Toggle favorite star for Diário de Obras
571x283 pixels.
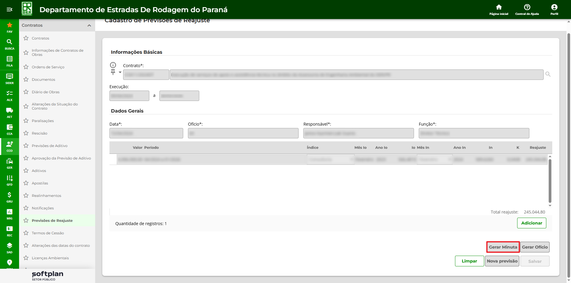[26, 92]
